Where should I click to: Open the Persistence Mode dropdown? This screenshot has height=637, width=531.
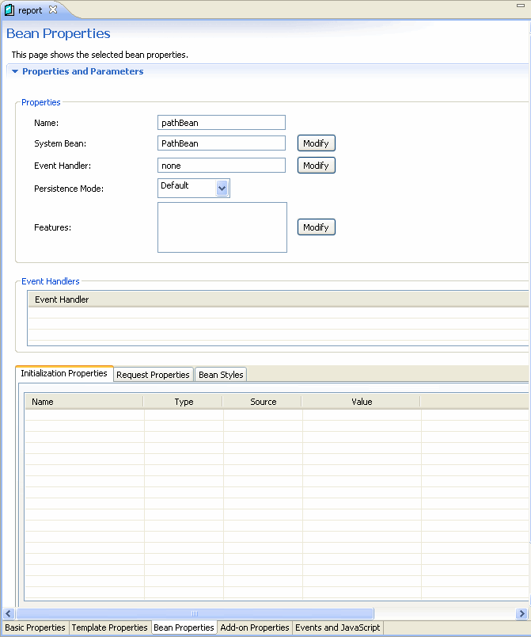[x=222, y=188]
